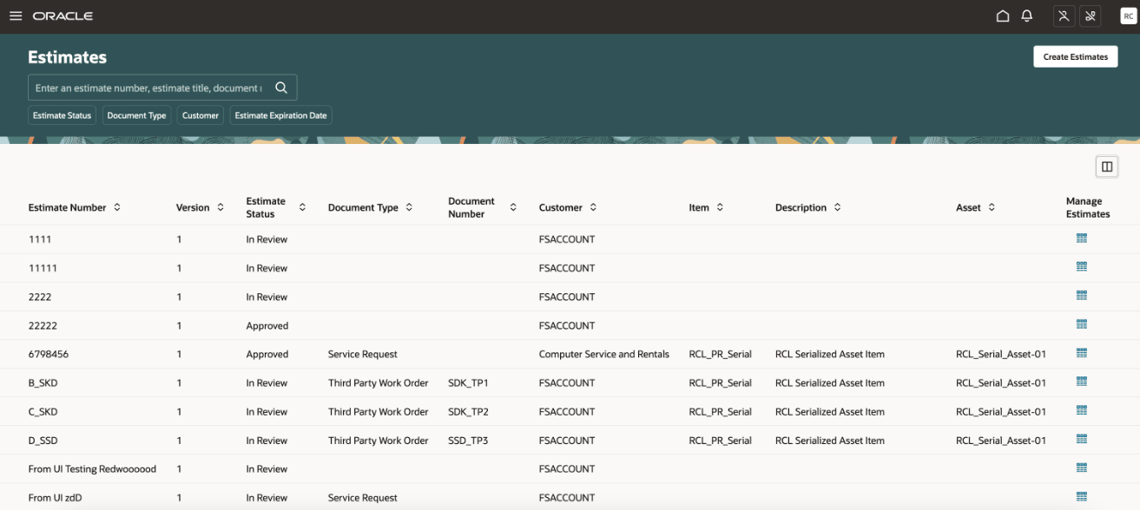Click Manage Estimates icon for estimate 1111

coord(1081,239)
